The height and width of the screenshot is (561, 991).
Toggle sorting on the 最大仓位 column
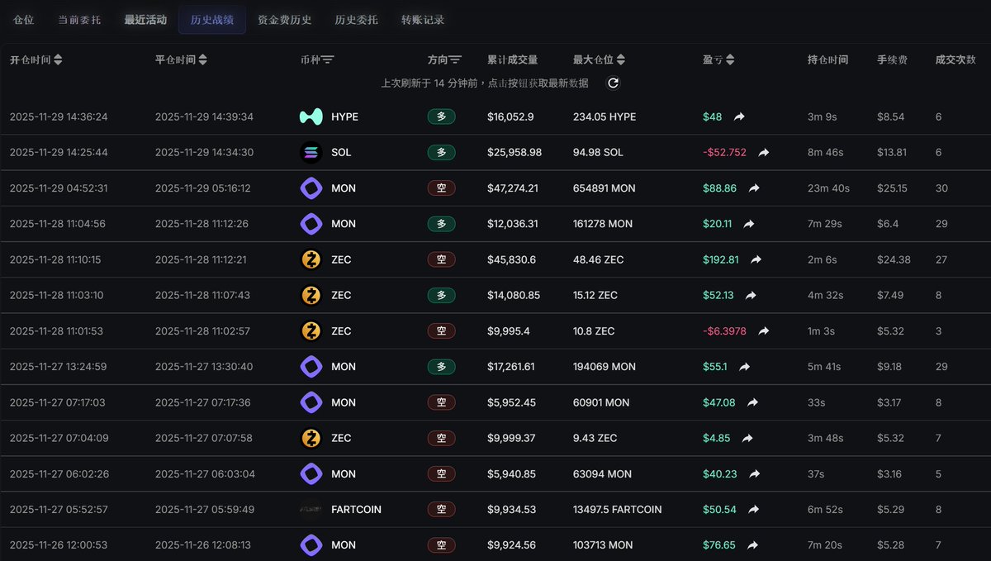(620, 59)
